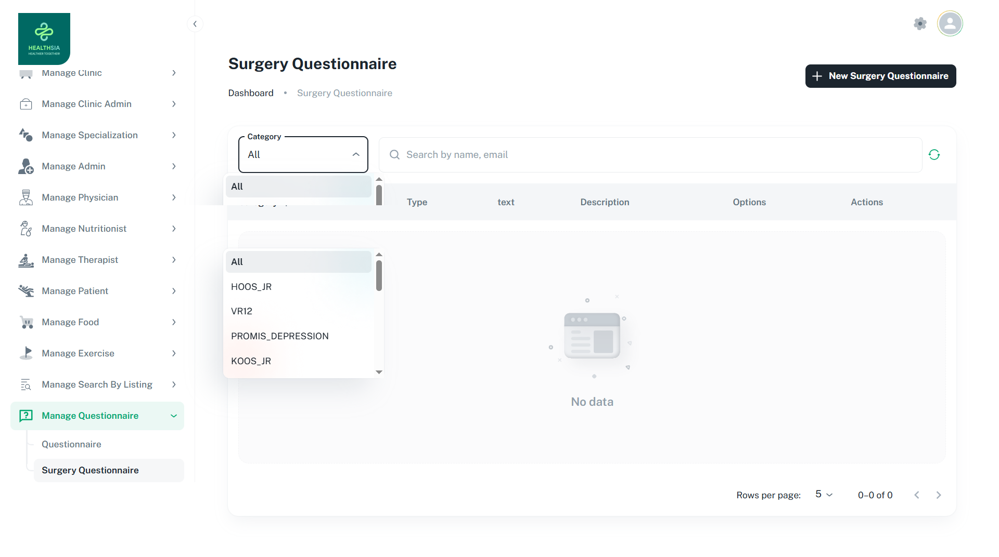Expand the Manage Patient menu
This screenshot has width=999, height=557.
(x=174, y=291)
